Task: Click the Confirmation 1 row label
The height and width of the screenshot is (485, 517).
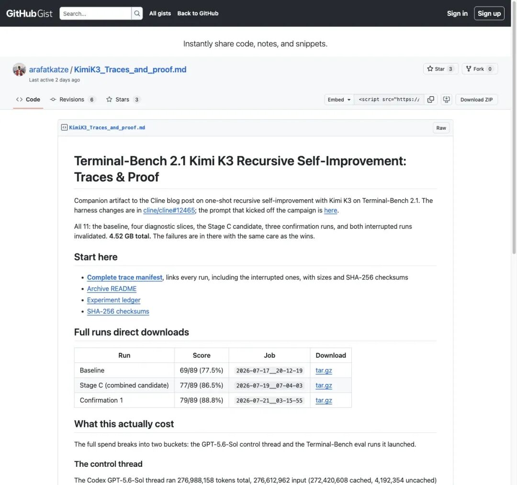Action: [x=101, y=400]
